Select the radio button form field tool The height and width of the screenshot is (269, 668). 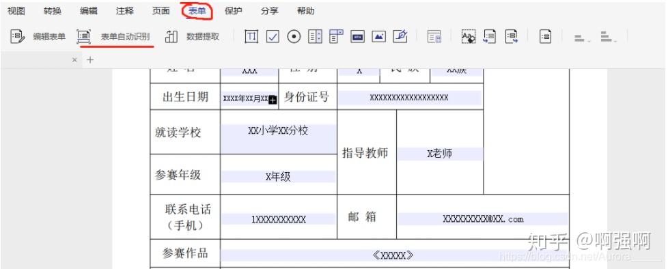tap(294, 37)
